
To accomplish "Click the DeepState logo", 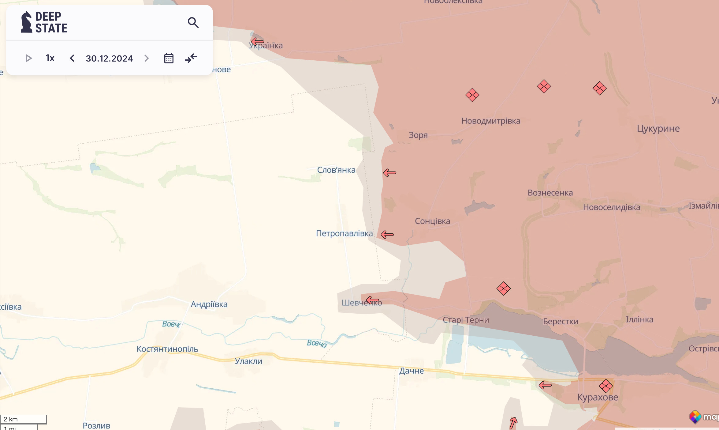I will (x=44, y=22).
